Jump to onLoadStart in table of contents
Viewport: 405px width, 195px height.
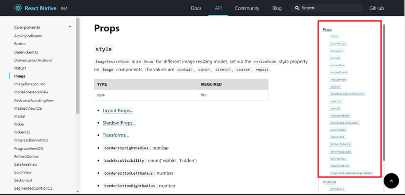coord(339,72)
